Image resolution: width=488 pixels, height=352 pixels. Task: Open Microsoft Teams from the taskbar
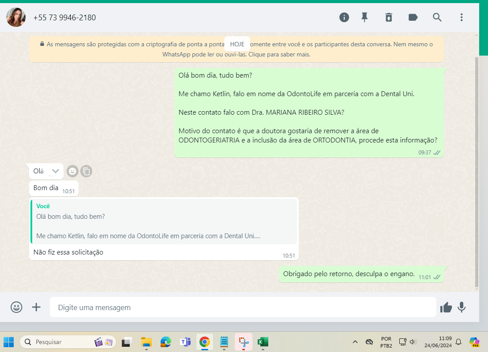(185, 342)
